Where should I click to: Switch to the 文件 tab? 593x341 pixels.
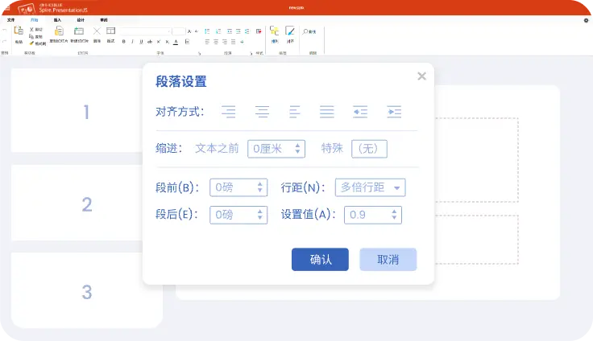pyautogui.click(x=11, y=20)
